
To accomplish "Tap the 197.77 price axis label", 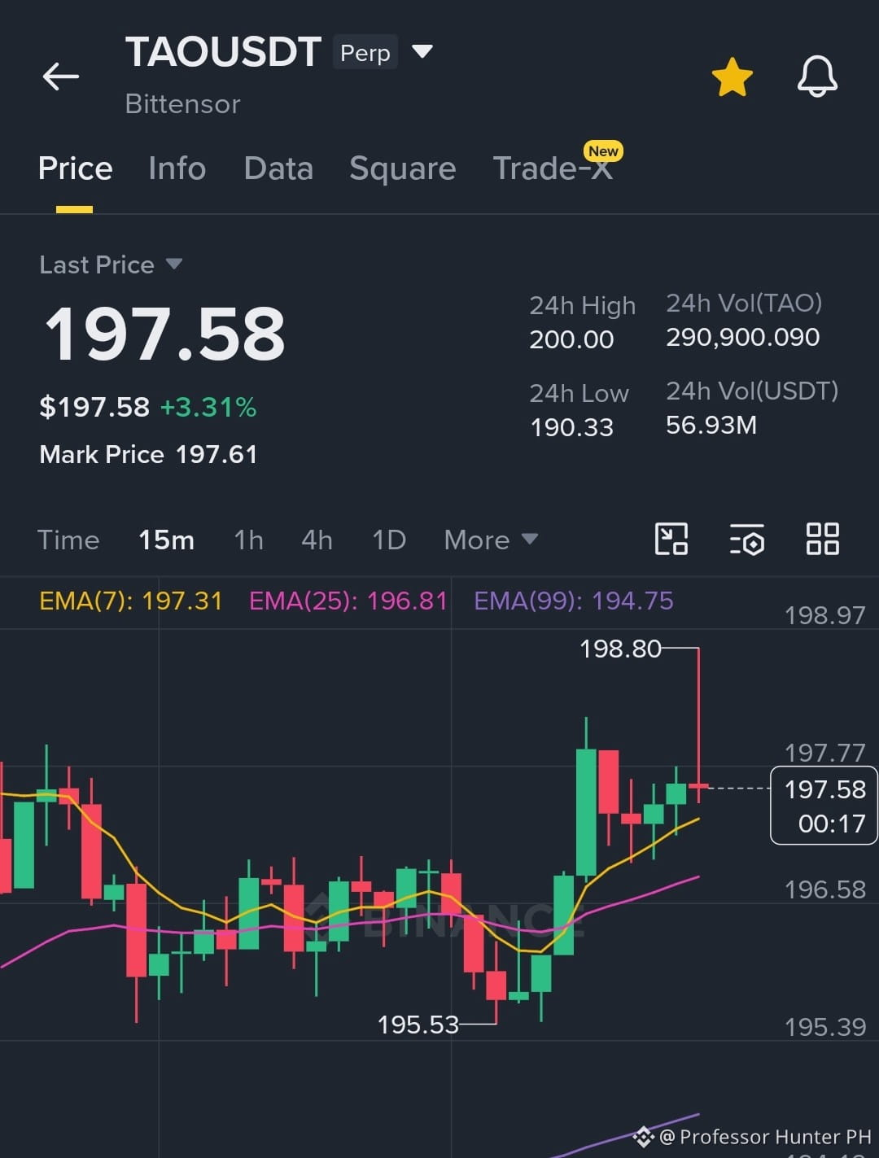I will [x=824, y=753].
